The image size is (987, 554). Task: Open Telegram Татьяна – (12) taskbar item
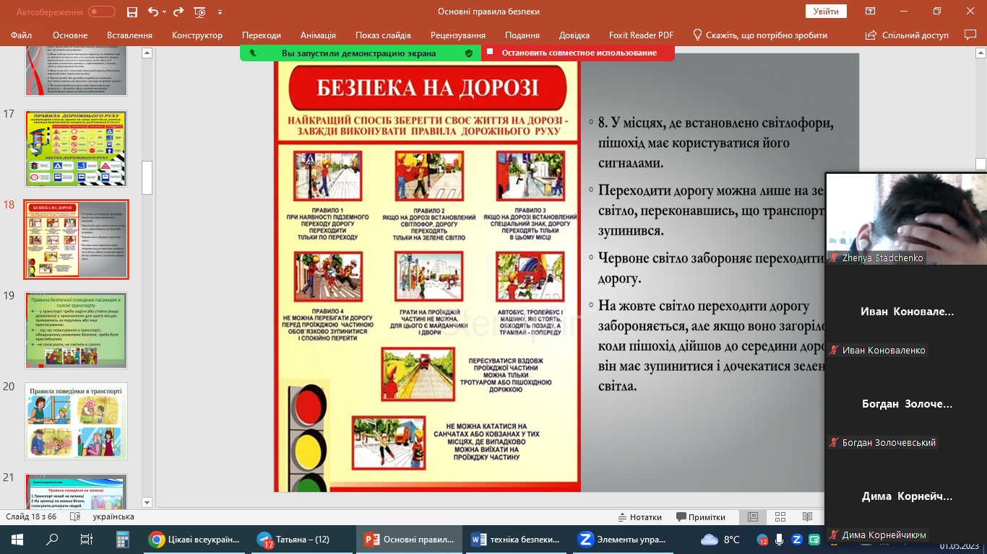(301, 539)
